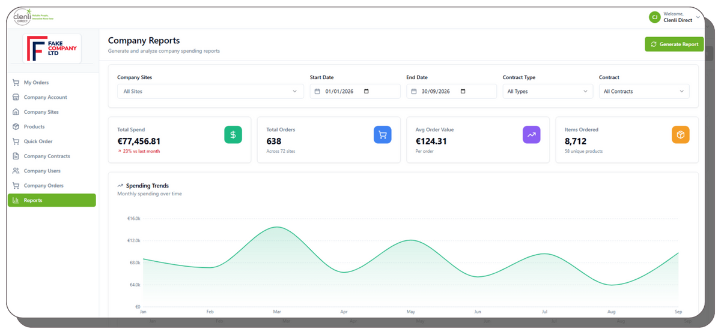Open the All Contracts dropdown

point(644,92)
